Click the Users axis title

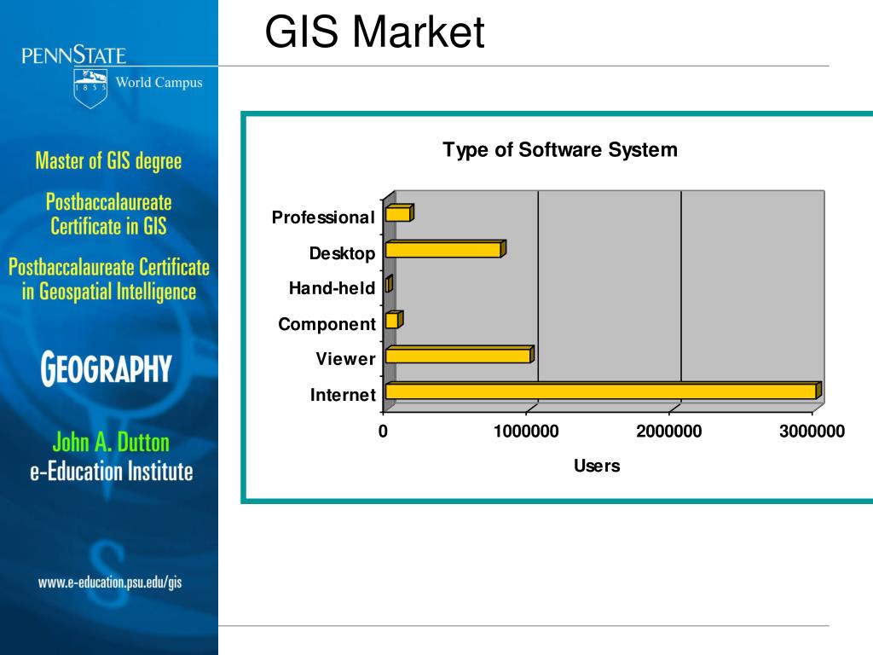tap(597, 466)
